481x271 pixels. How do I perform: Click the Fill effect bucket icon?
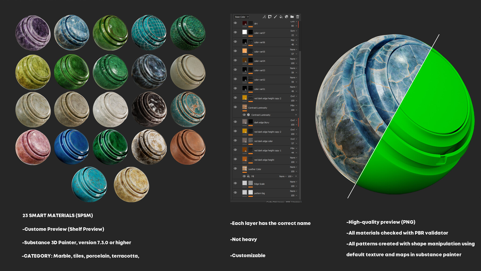click(x=248, y=176)
